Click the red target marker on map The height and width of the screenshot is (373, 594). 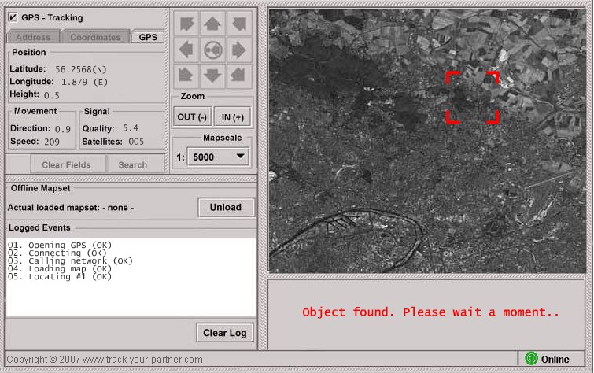point(473,98)
